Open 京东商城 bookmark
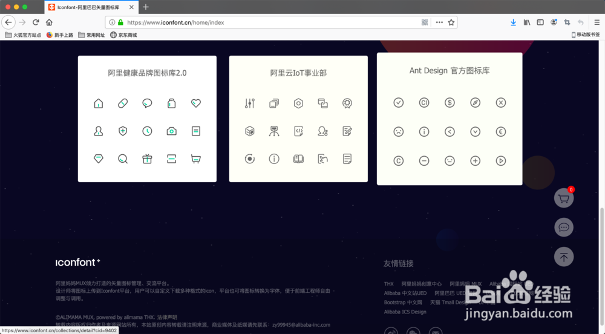This screenshot has height=334, width=605. [123, 35]
